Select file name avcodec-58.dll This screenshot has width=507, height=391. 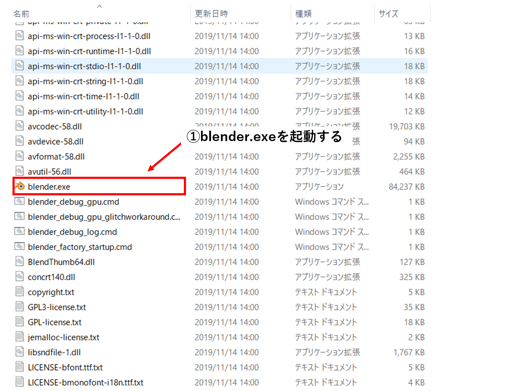point(55,126)
